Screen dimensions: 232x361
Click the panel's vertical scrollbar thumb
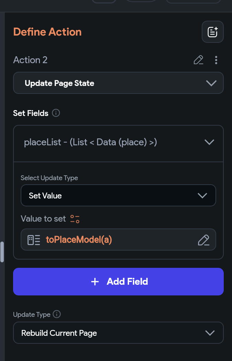click(2, 252)
